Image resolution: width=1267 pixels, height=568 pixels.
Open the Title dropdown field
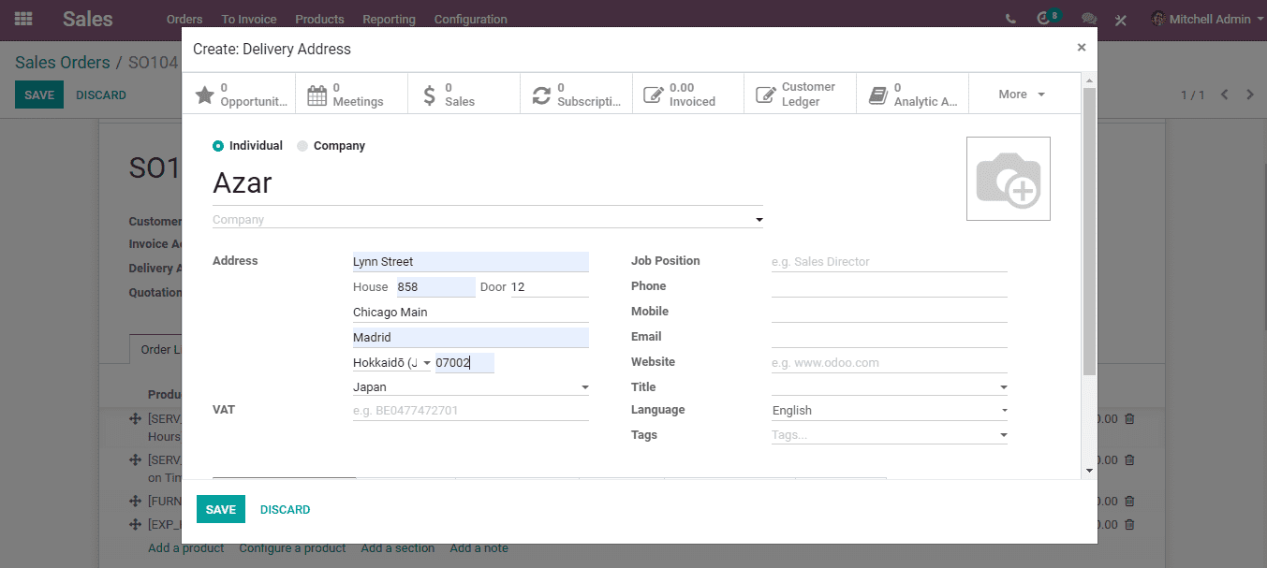coord(890,386)
